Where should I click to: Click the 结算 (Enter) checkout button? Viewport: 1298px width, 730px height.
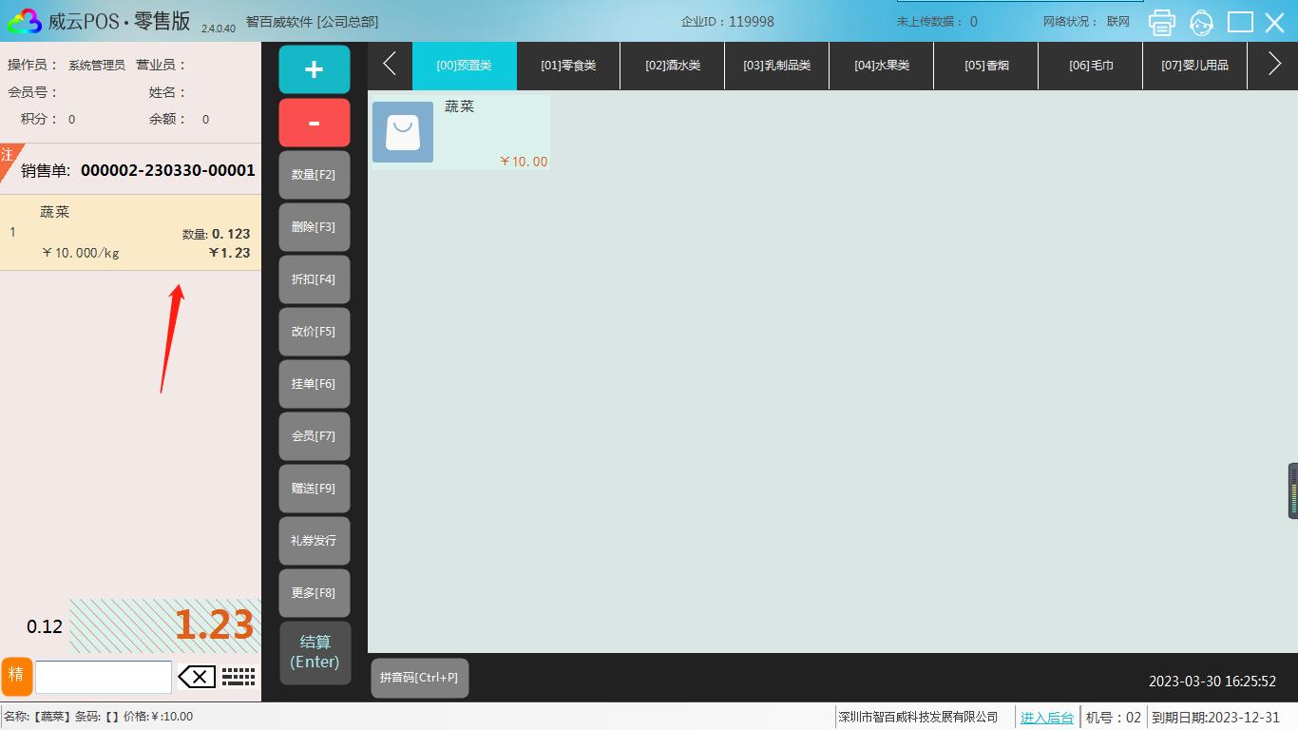[315, 652]
